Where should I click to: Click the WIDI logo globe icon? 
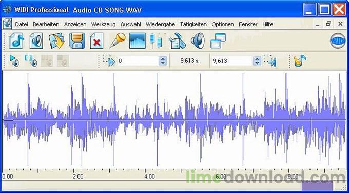coord(338,41)
